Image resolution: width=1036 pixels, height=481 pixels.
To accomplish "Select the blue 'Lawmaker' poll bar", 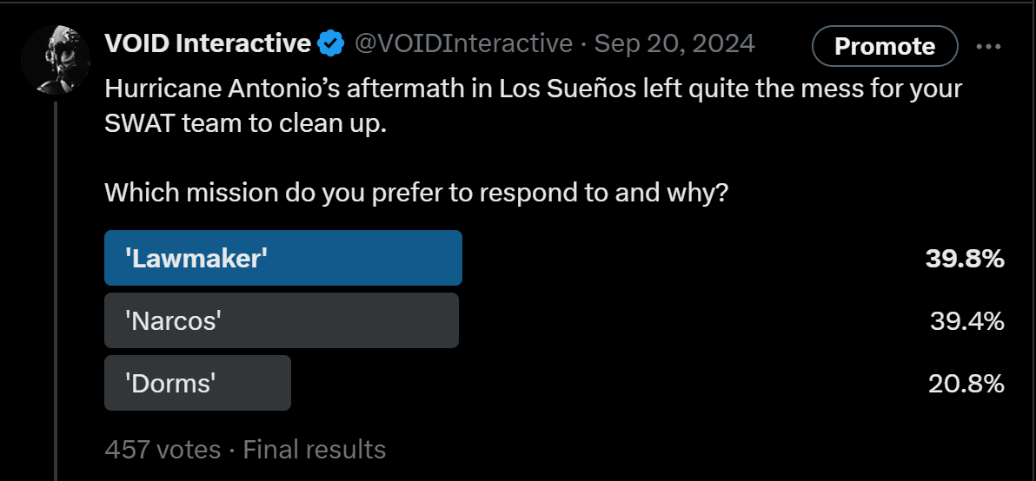I will 282,258.
